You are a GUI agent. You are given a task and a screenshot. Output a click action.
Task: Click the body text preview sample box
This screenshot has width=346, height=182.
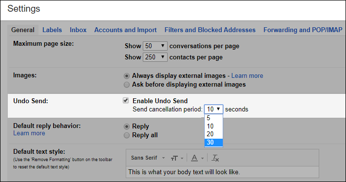(x=222, y=172)
